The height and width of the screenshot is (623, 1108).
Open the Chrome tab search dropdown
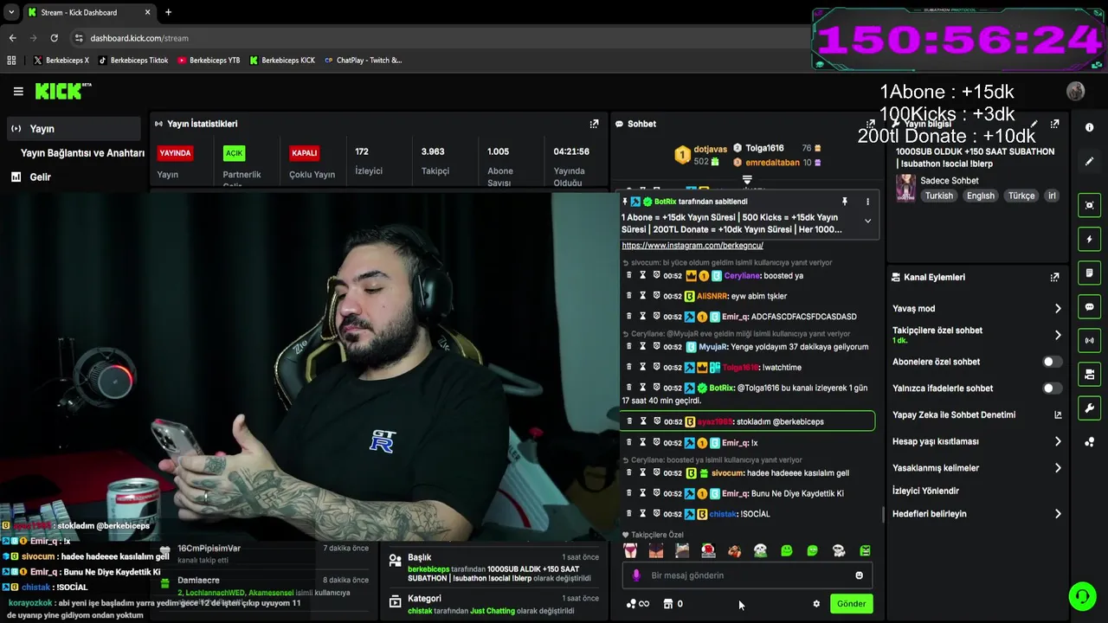pyautogui.click(x=10, y=12)
